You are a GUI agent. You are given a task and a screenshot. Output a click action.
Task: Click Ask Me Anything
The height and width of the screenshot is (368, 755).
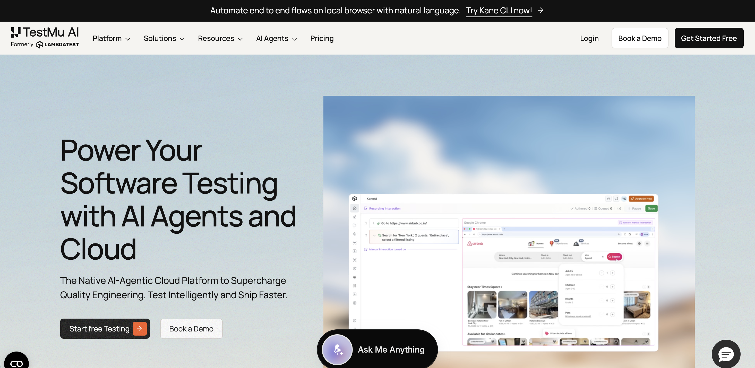point(377,349)
